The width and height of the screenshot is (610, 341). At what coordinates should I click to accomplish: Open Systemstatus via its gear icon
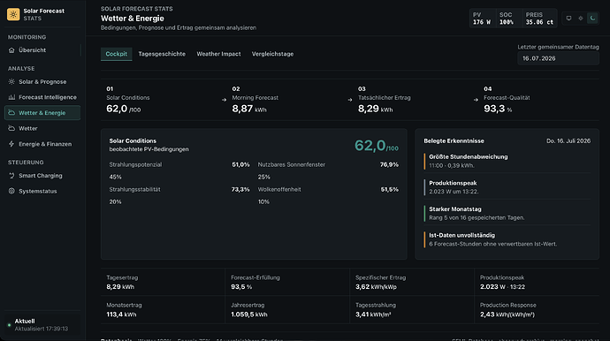coord(11,192)
